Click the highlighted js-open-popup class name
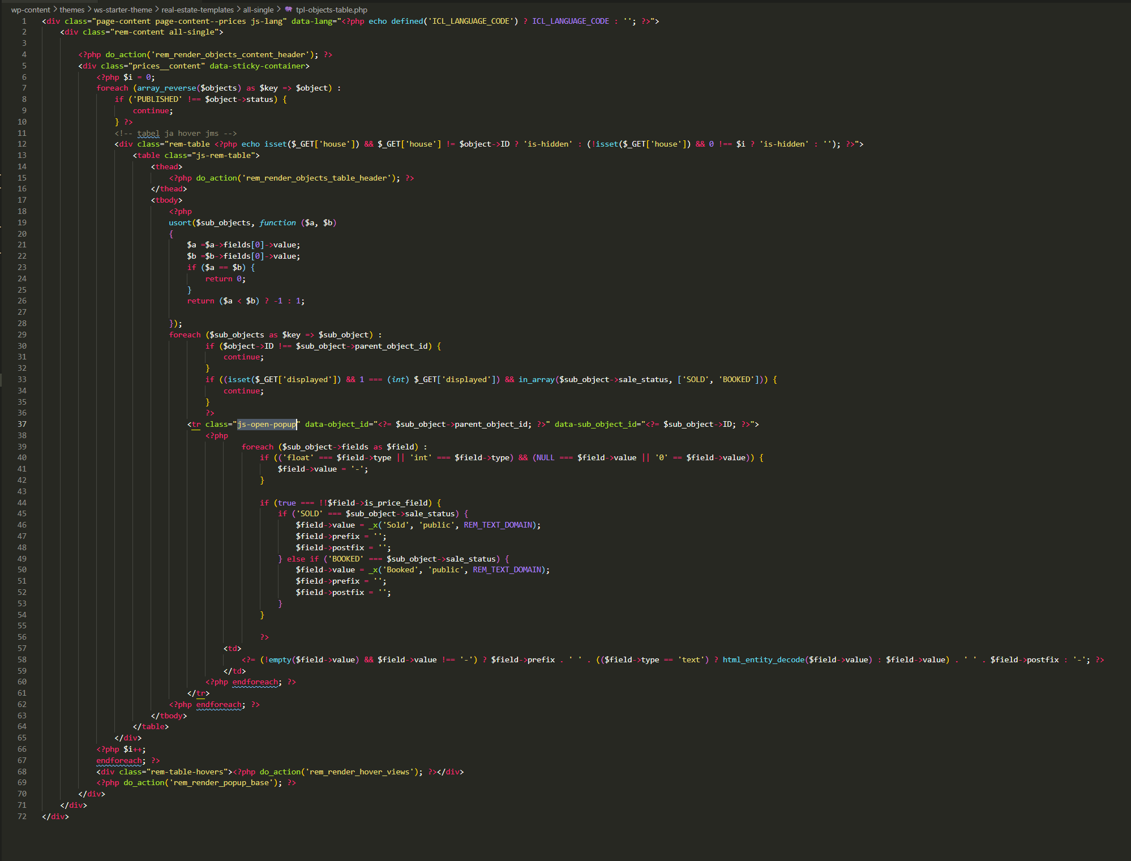The width and height of the screenshot is (1131, 861). pos(267,424)
